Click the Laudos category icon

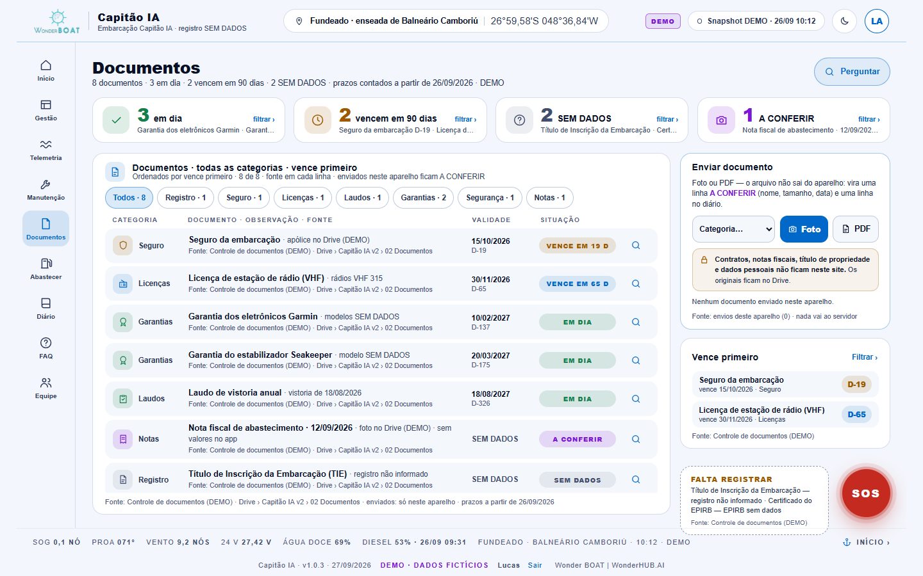[123, 399]
